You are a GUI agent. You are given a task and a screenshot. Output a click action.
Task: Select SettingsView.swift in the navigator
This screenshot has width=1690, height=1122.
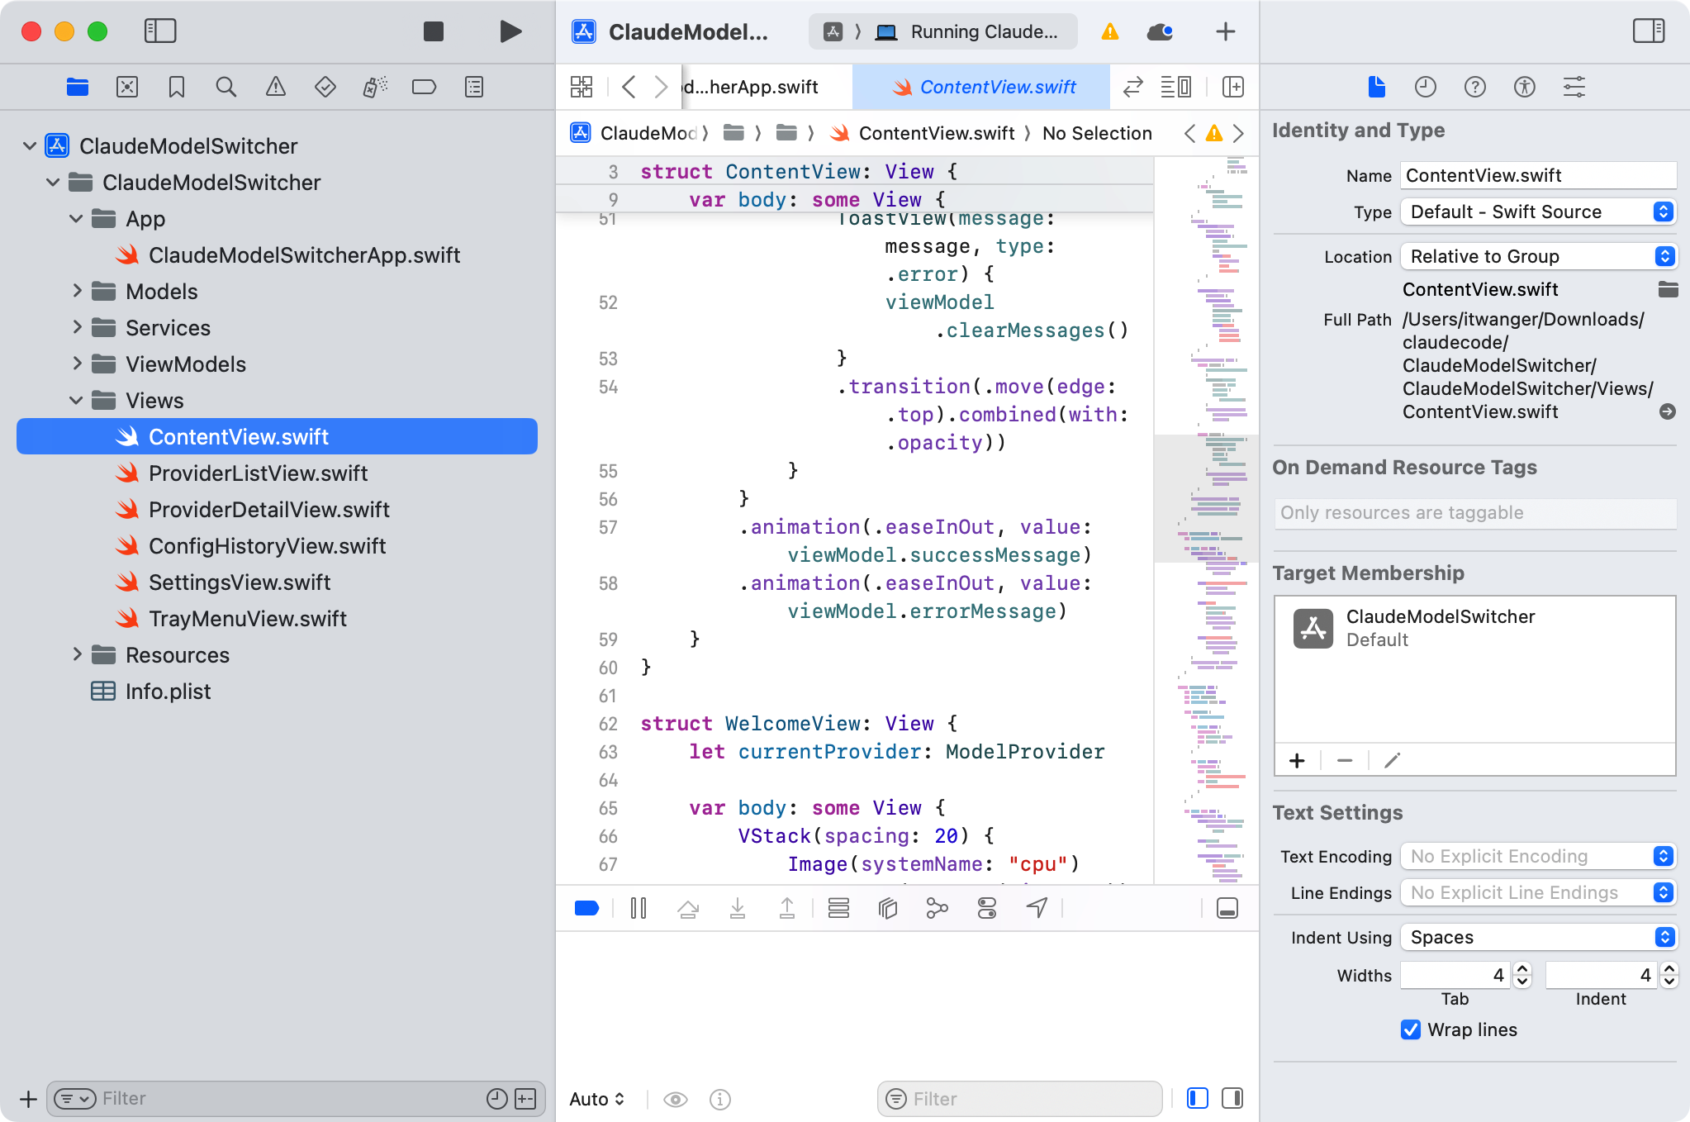(240, 582)
